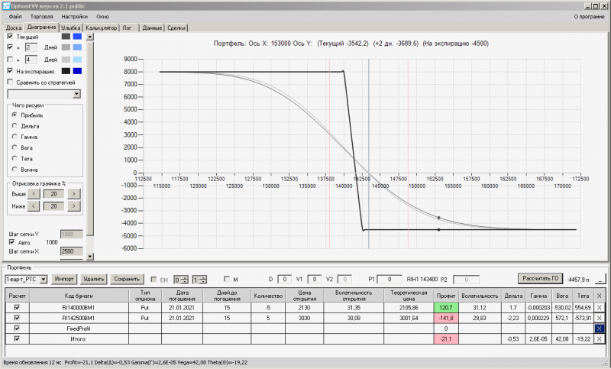Click the small underscore button after -4457,9 п.
This screenshot has width=611, height=369.
600,280
